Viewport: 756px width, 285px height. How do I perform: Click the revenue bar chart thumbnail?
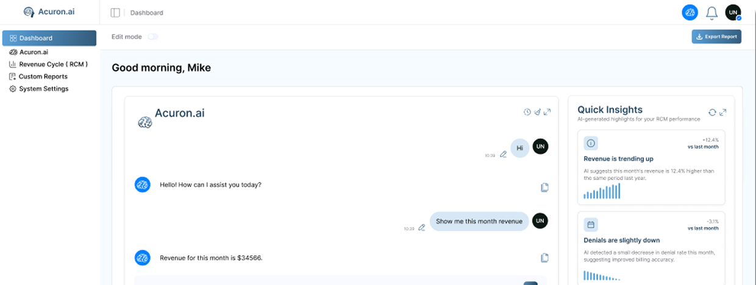[x=602, y=191]
